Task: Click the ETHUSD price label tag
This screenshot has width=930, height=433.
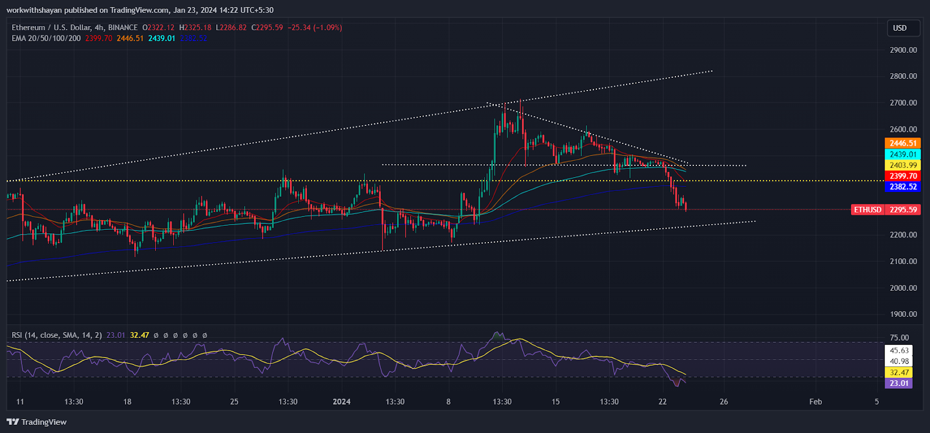Action: pos(867,210)
